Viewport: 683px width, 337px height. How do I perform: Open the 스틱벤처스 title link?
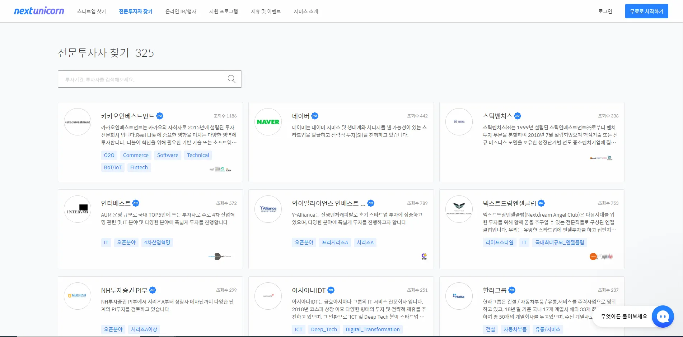(x=497, y=116)
